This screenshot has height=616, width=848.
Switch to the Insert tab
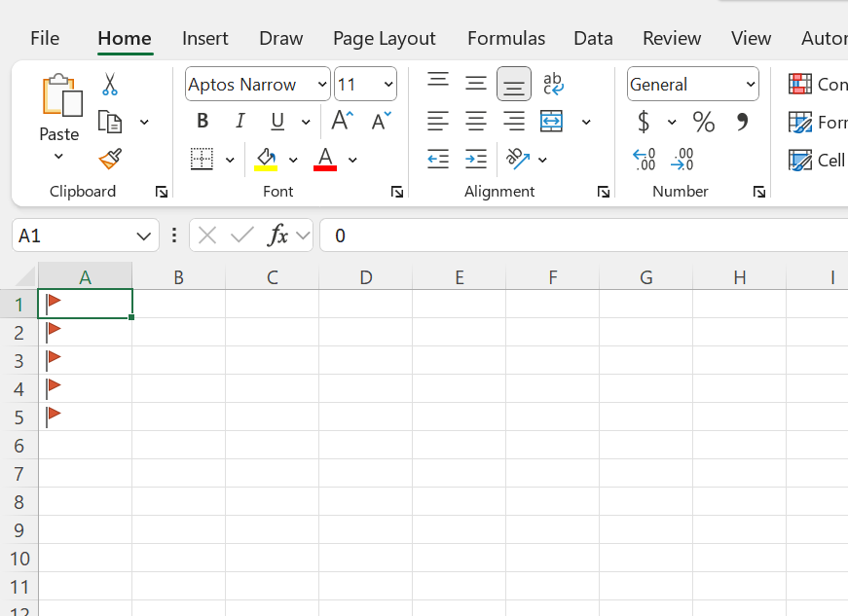point(205,38)
